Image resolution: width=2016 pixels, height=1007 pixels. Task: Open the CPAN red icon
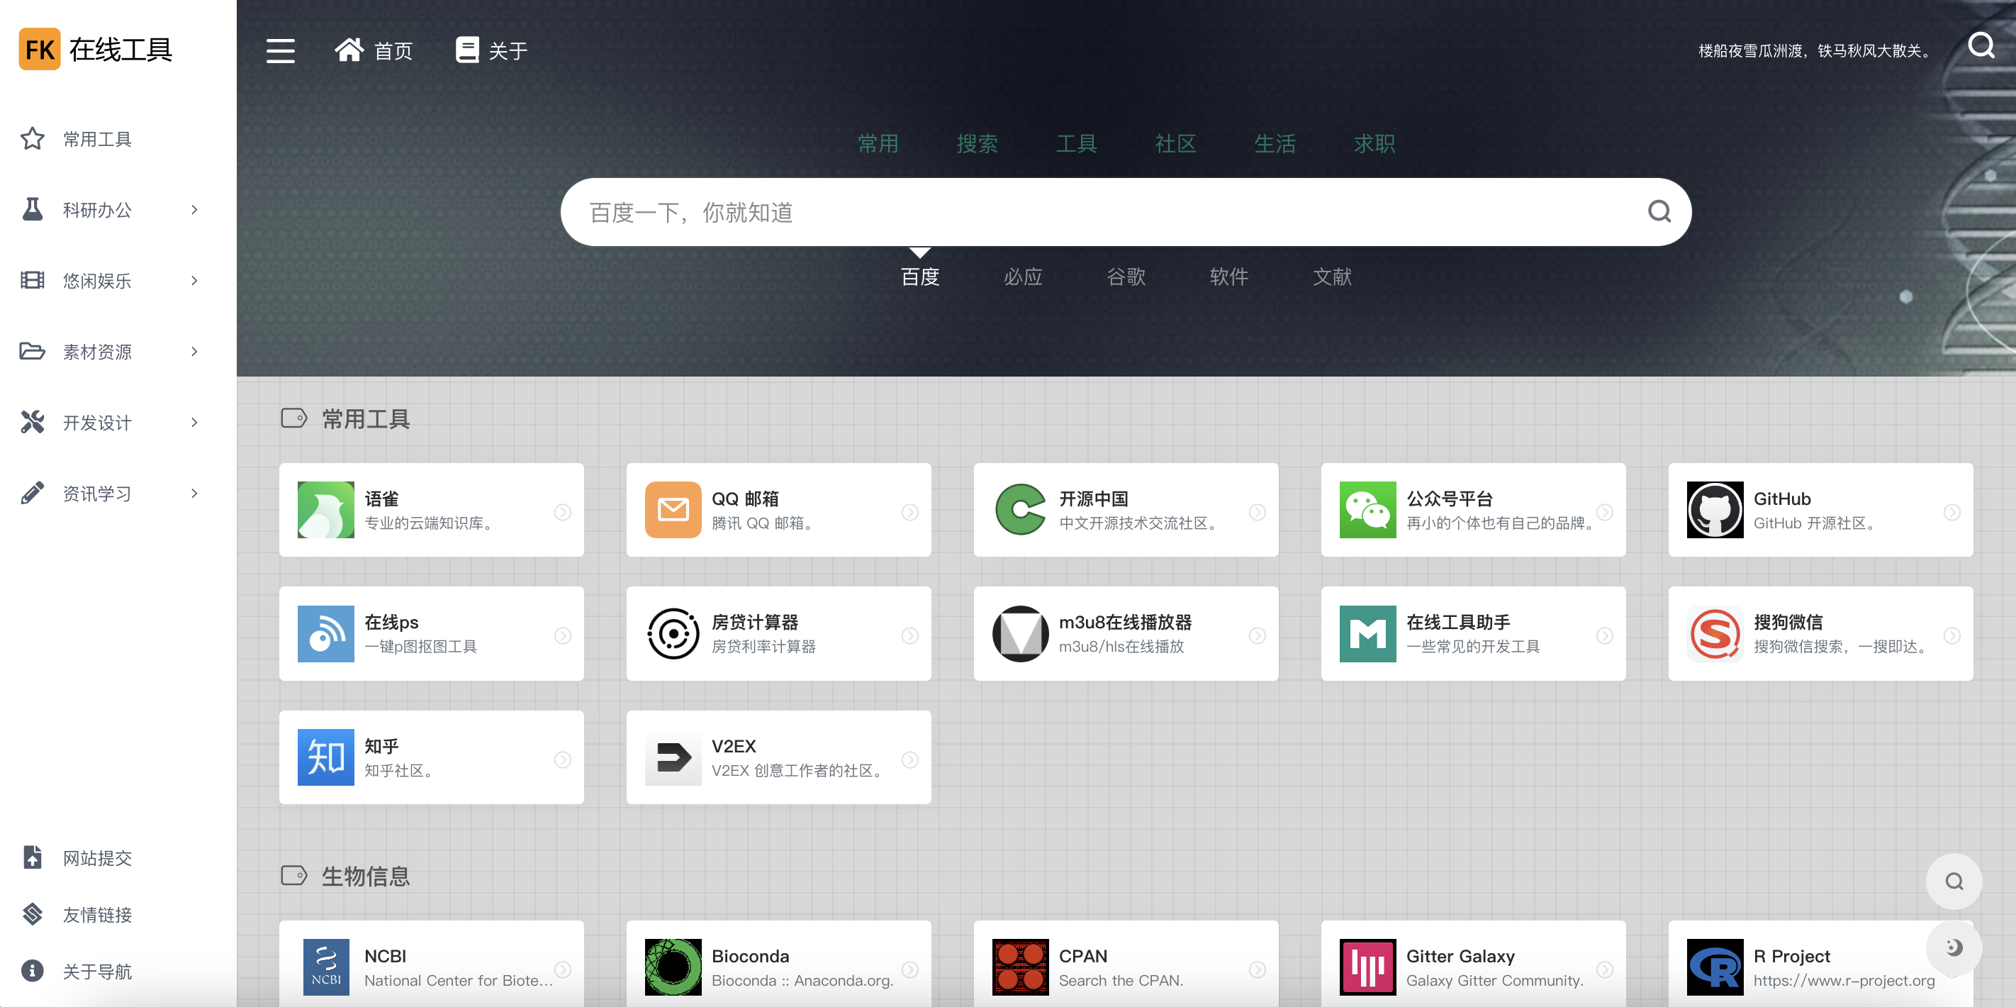[1021, 967]
